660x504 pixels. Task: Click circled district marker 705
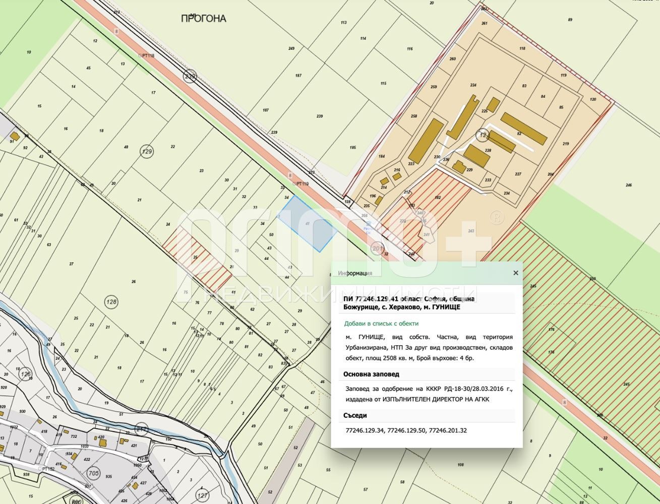[x=93, y=473]
